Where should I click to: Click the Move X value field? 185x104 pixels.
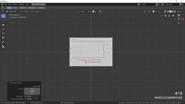[32, 89]
